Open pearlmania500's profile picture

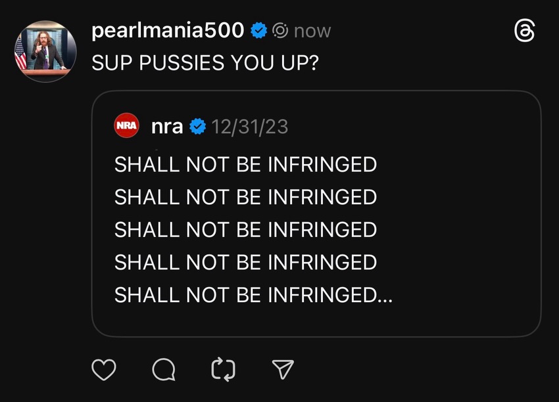[x=45, y=51]
